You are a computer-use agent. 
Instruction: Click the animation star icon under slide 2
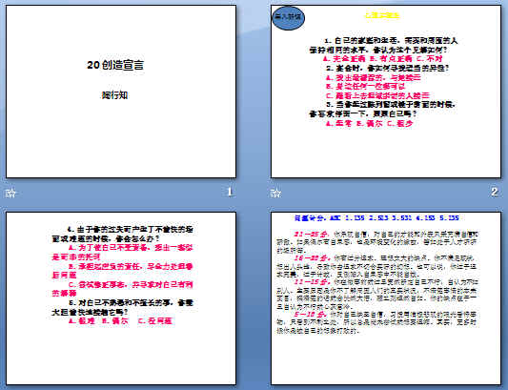(275, 194)
